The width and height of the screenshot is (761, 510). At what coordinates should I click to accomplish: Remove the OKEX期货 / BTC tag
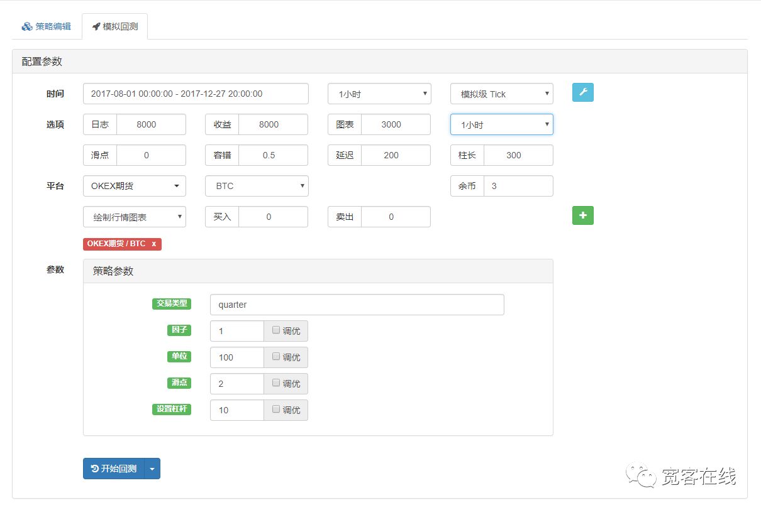(x=153, y=244)
